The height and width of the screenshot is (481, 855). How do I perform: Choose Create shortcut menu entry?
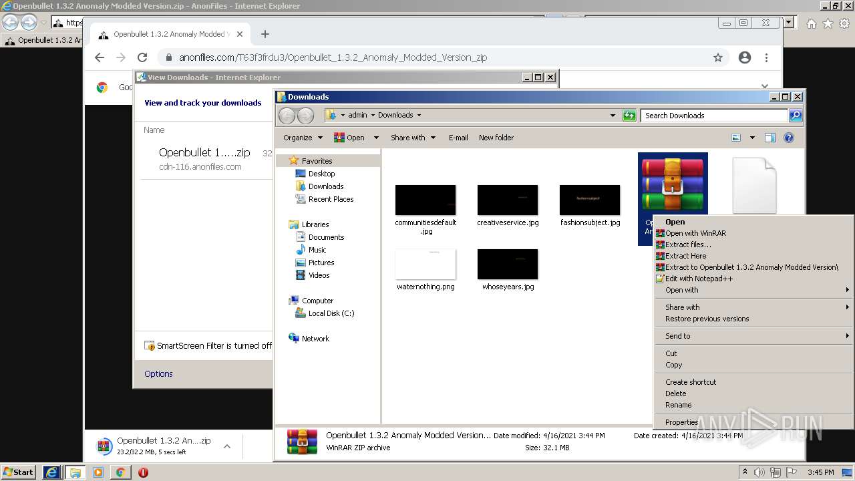point(691,382)
